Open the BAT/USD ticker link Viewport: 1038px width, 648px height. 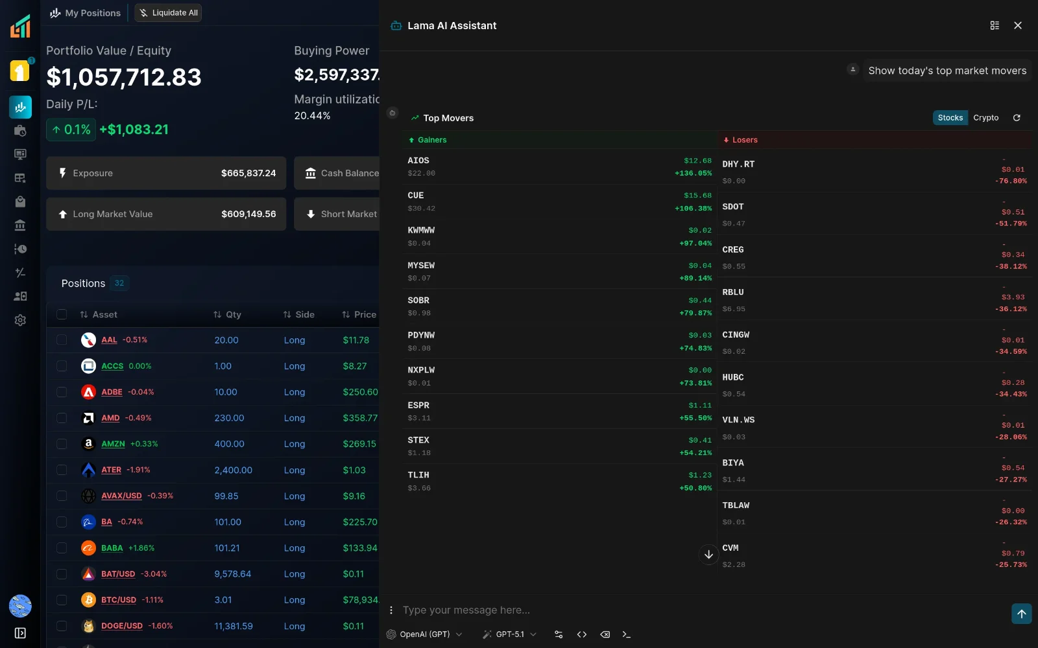coord(118,574)
